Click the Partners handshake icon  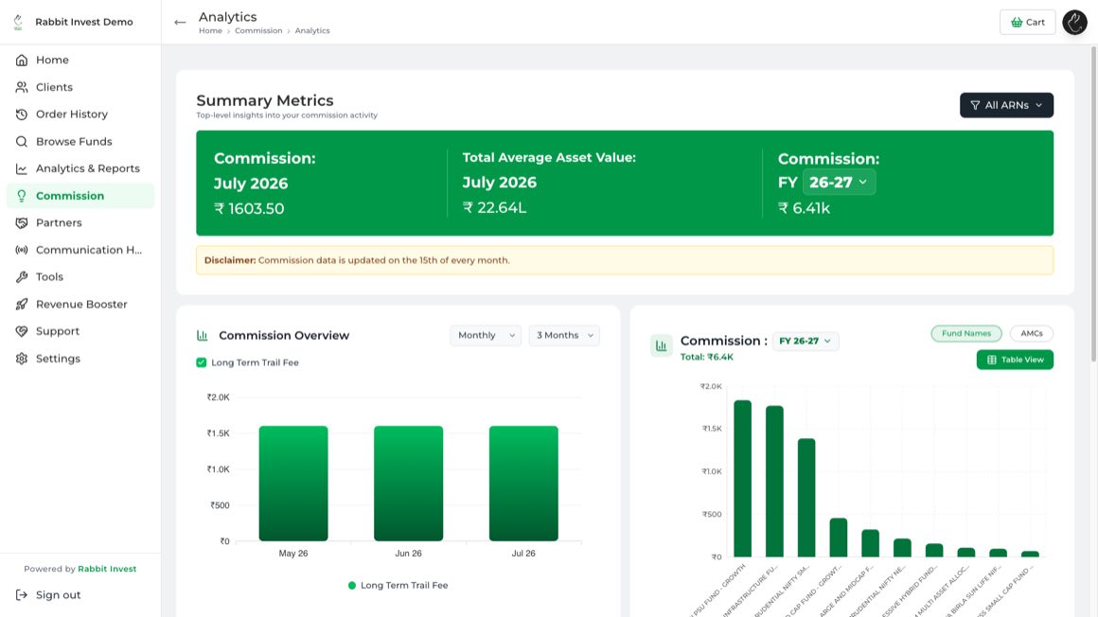pos(22,222)
